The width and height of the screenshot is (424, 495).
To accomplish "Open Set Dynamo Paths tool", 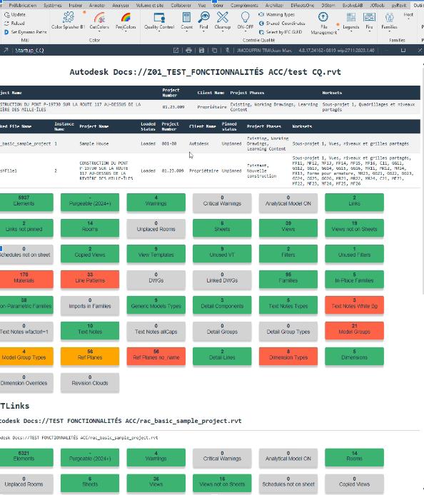I will (25, 32).
